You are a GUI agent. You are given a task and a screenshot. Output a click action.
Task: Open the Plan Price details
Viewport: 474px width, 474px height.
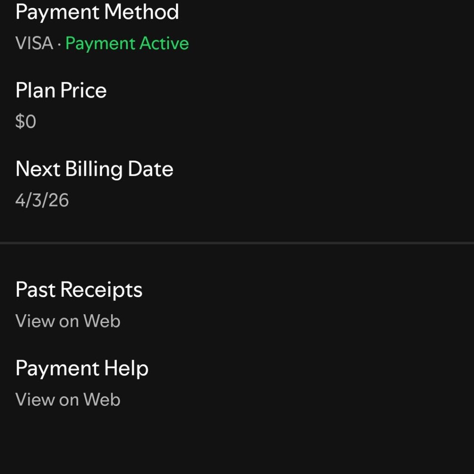[61, 90]
